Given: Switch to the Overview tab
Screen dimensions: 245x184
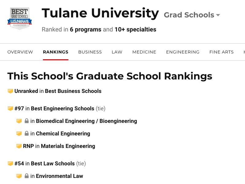Looking at the screenshot, I should [x=20, y=52].
